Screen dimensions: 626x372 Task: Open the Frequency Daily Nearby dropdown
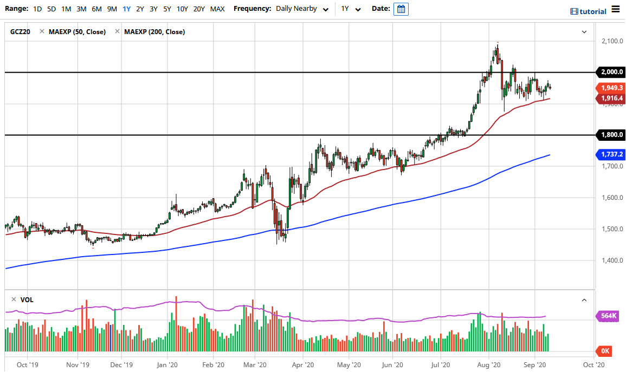(302, 9)
